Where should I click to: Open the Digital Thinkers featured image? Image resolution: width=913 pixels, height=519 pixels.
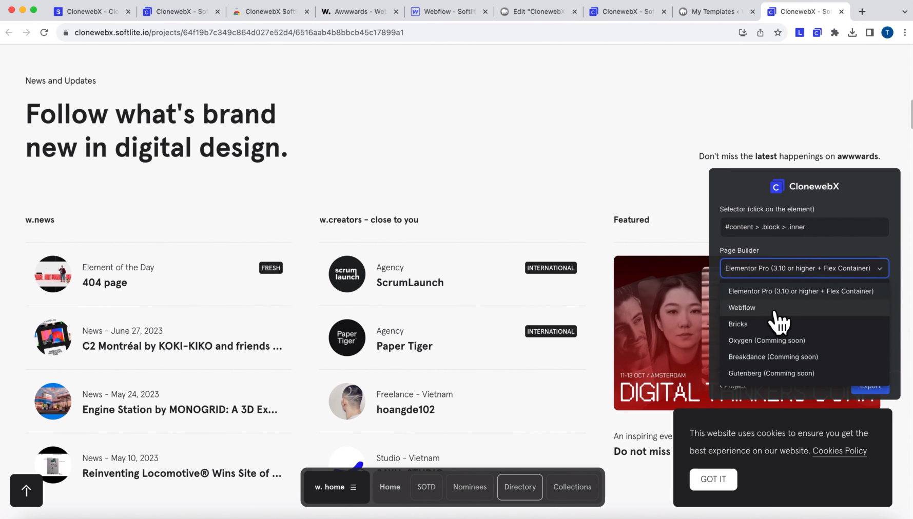click(661, 333)
